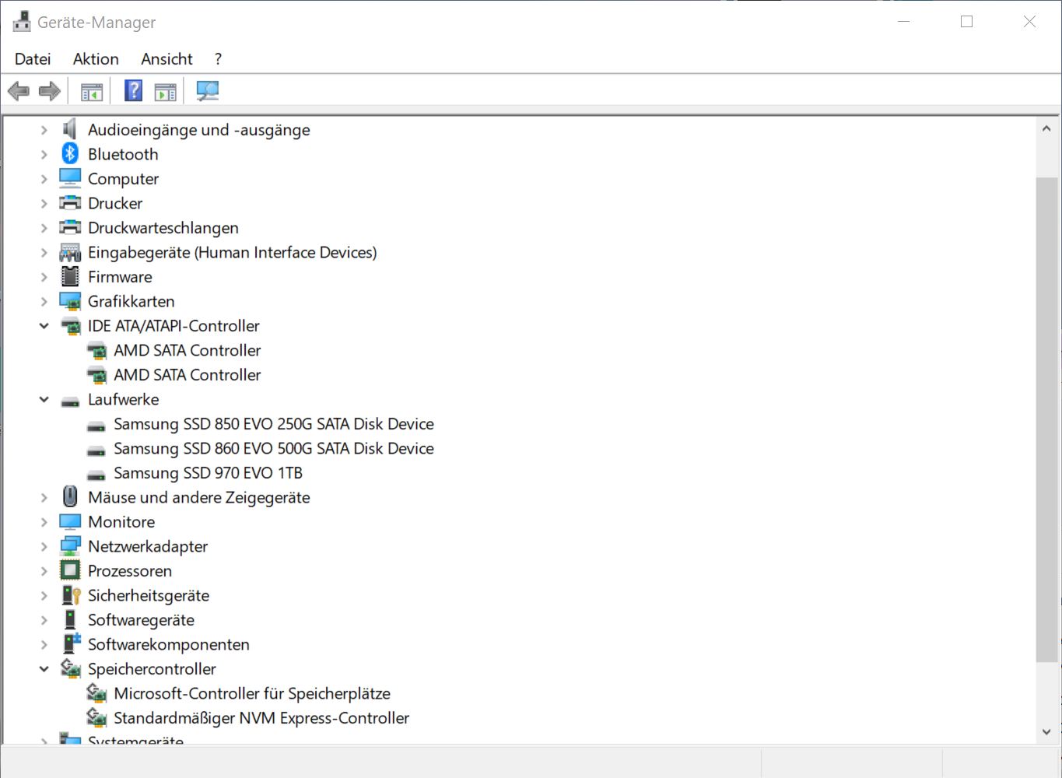Image resolution: width=1062 pixels, height=778 pixels.
Task: Expand the Netzwerkadapter node chevron
Action: pyautogui.click(x=44, y=546)
